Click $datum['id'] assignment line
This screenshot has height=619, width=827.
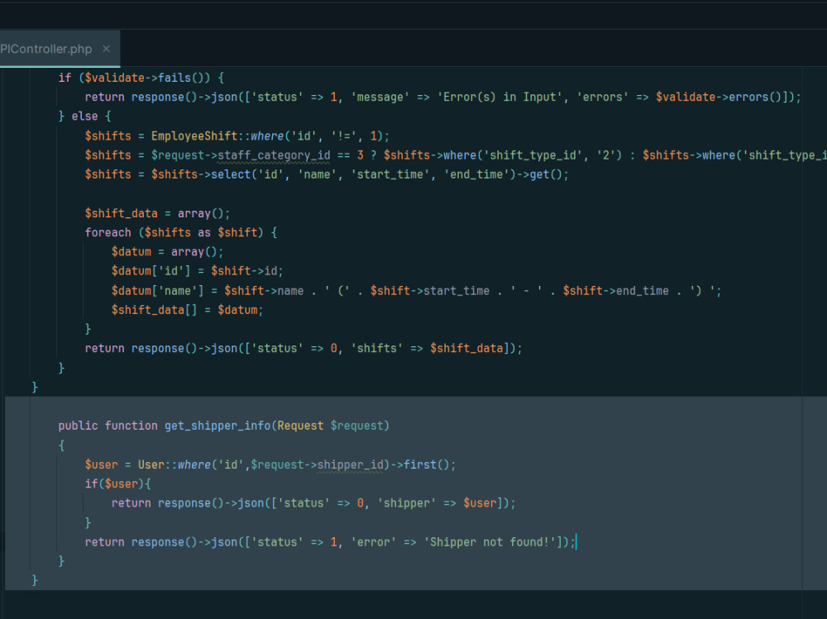tap(198, 271)
